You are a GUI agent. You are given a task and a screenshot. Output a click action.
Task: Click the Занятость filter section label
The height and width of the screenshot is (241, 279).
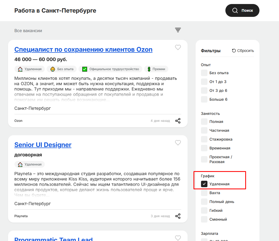click(x=210, y=114)
